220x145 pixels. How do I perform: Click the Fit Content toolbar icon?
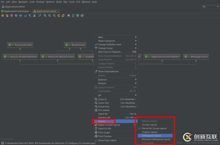(59, 16)
